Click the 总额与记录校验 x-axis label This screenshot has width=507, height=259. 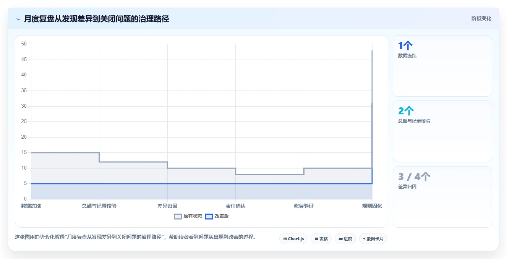point(99,206)
